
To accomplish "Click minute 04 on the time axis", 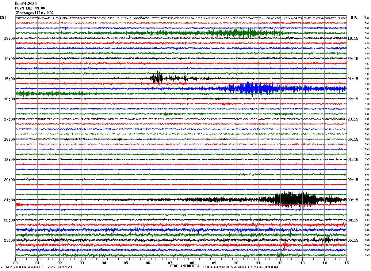I will point(104,263).
